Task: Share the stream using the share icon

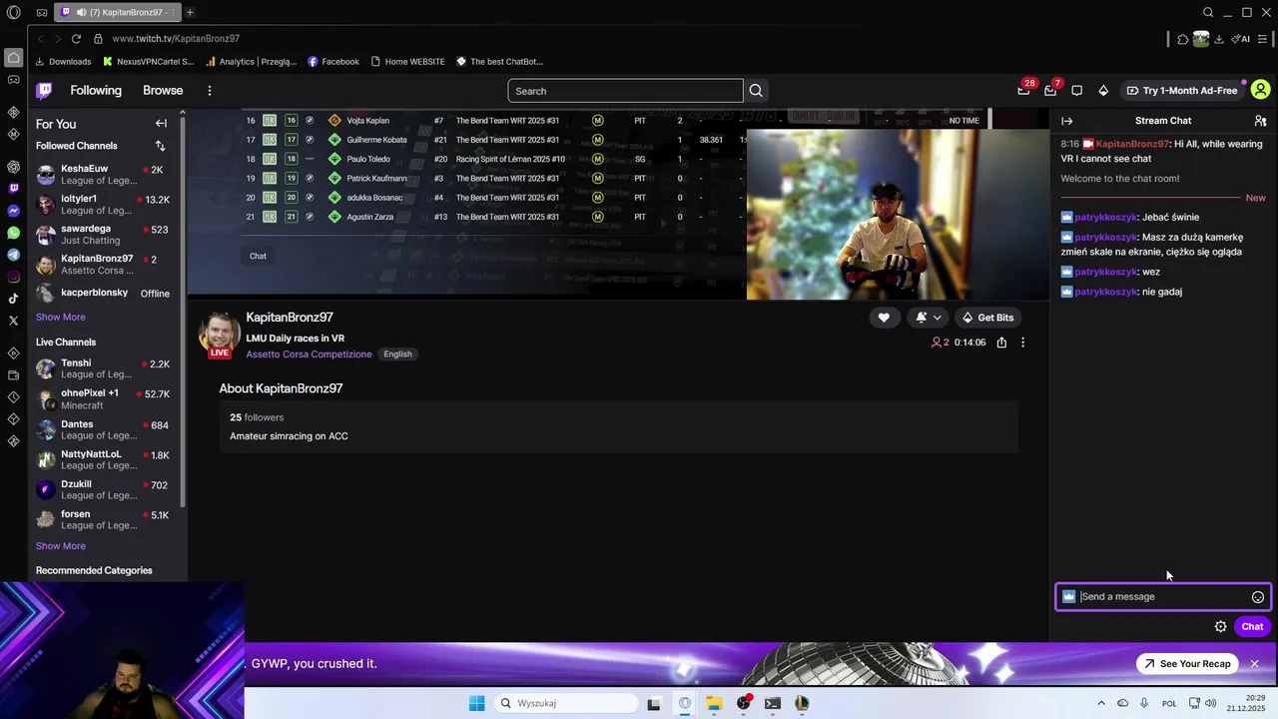Action: (x=1001, y=343)
